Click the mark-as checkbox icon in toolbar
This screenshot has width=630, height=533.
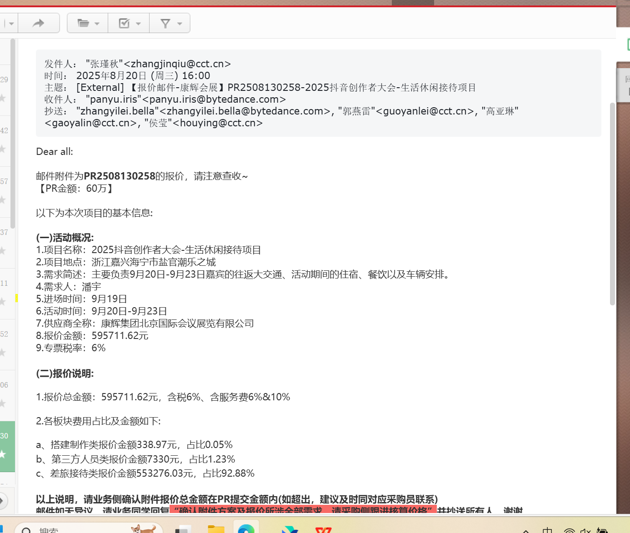(x=124, y=23)
